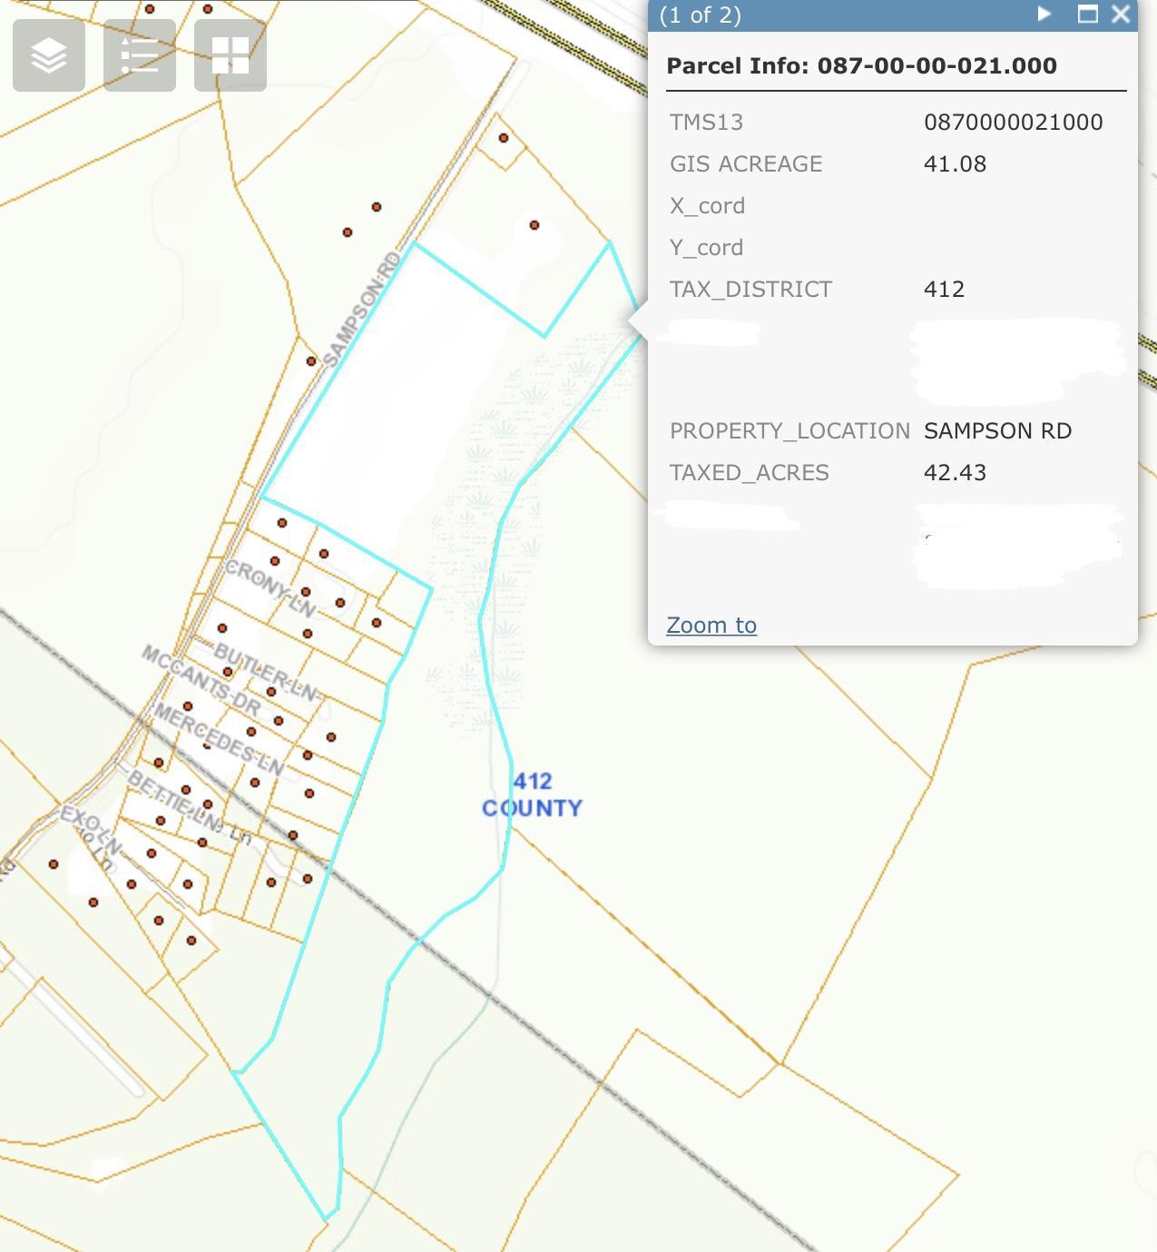Screen dimensions: 1157x1252
Task: Click the MCCANTS DR street label
Action: tap(201, 679)
